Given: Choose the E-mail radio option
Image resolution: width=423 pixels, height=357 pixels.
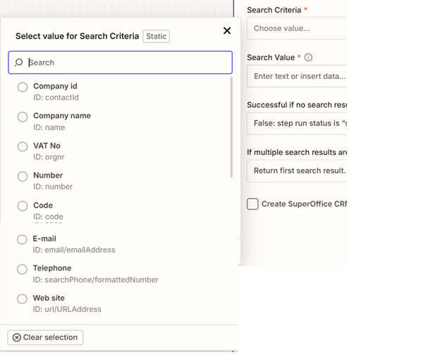Looking at the screenshot, I should 22,239.
